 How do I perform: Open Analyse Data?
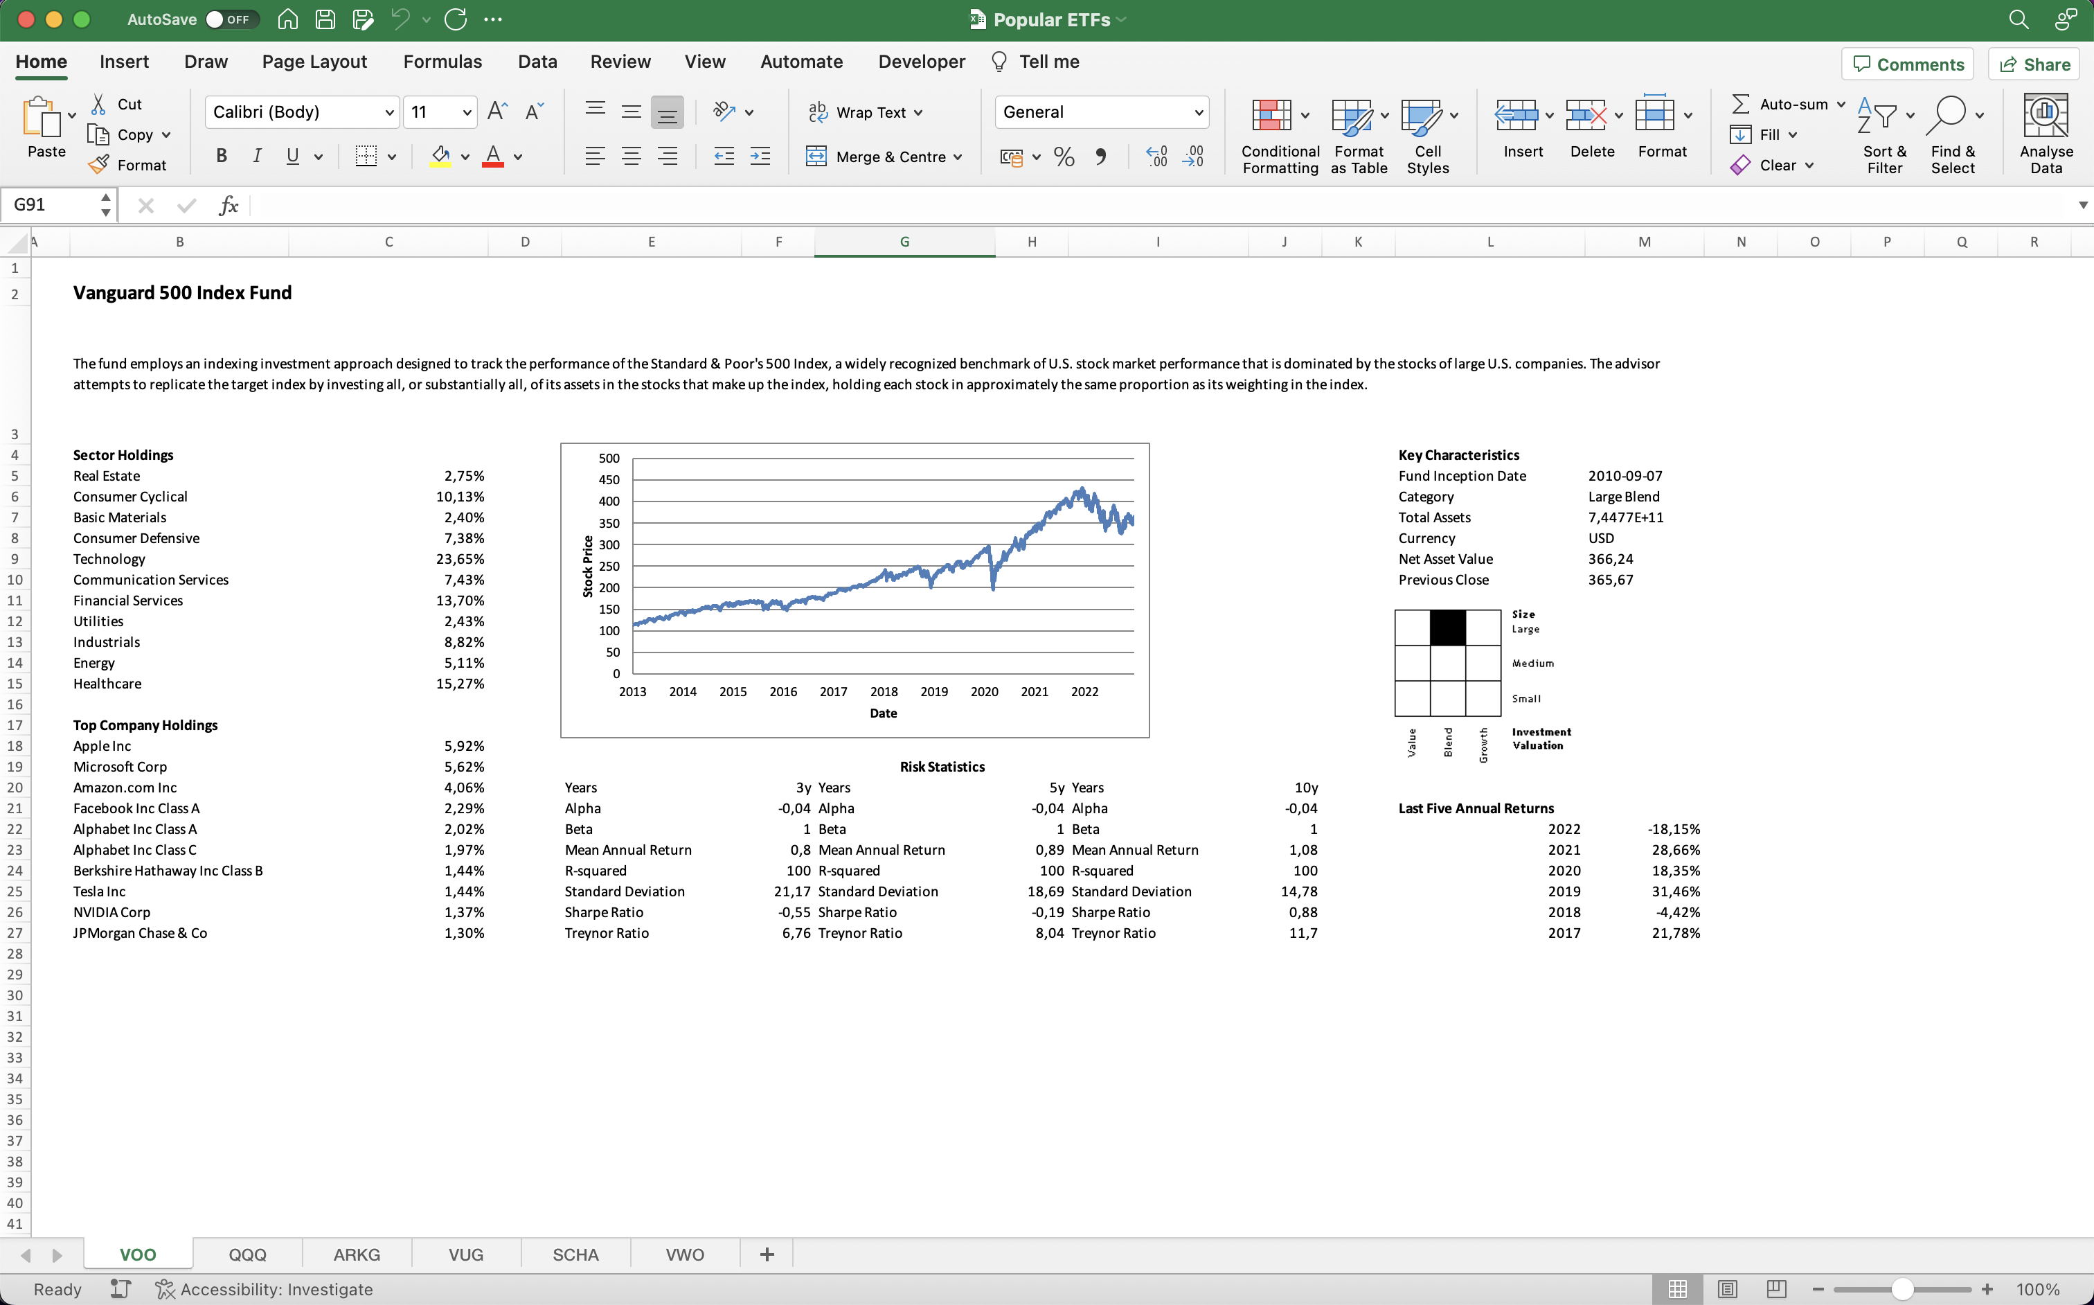pos(2046,131)
